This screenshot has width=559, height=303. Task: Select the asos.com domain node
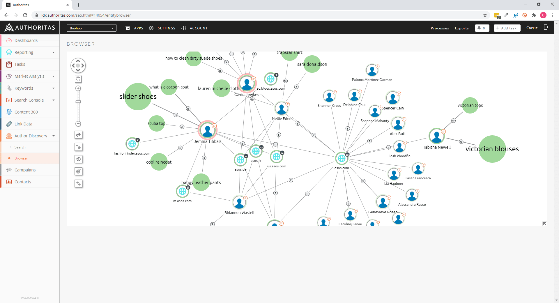342,158
